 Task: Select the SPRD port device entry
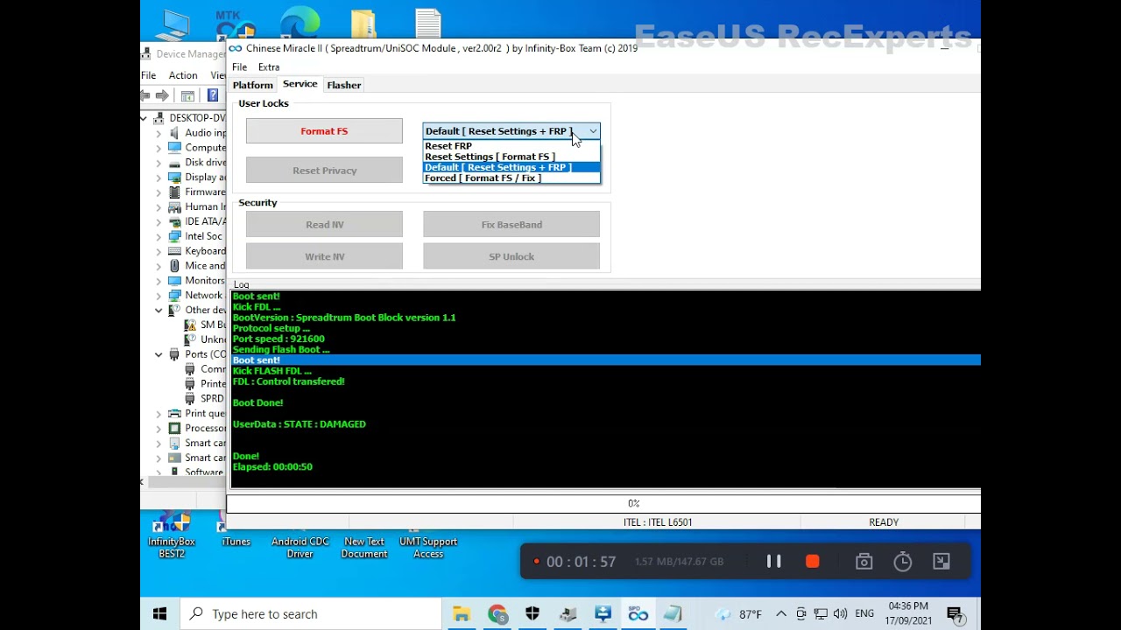(205, 398)
